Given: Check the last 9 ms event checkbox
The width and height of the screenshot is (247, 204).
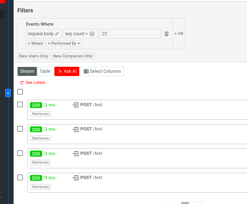Looking at the screenshot, I should [x=20, y=177].
